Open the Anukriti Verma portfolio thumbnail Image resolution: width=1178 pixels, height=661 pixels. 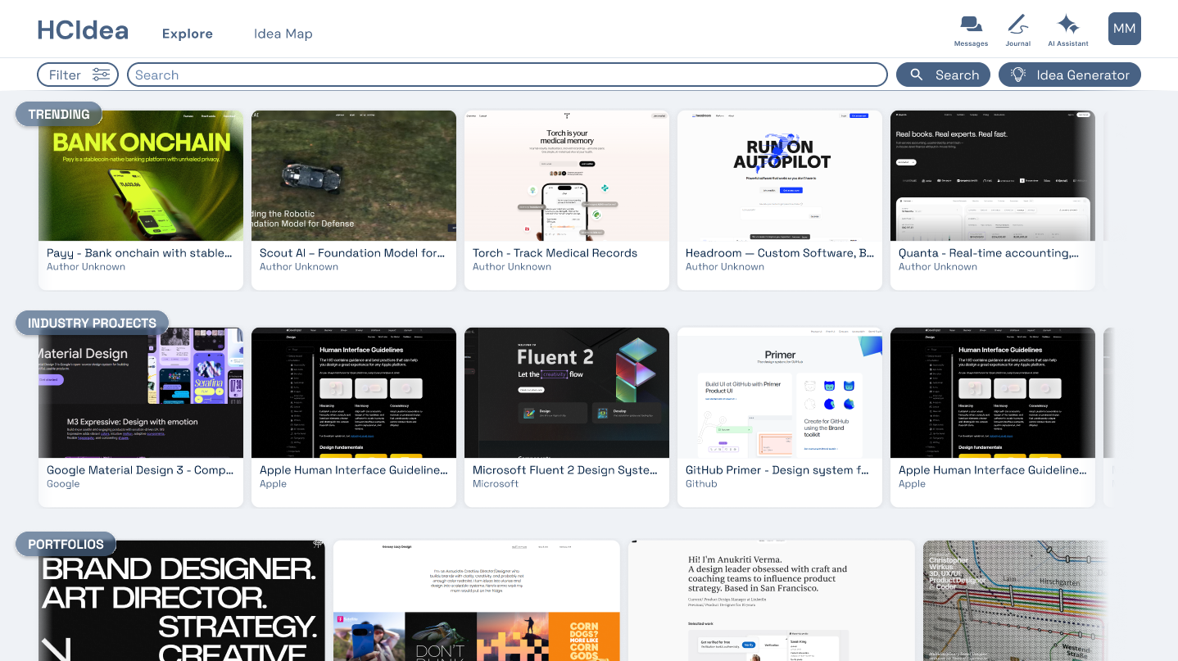[x=772, y=600]
